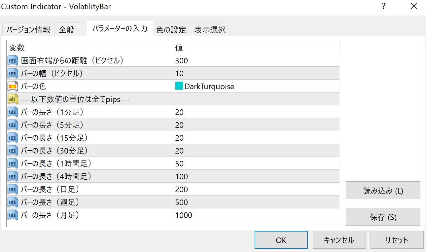
Task: Click integer icon beside バーの長さ（1時間足）
Action: click(x=13, y=164)
